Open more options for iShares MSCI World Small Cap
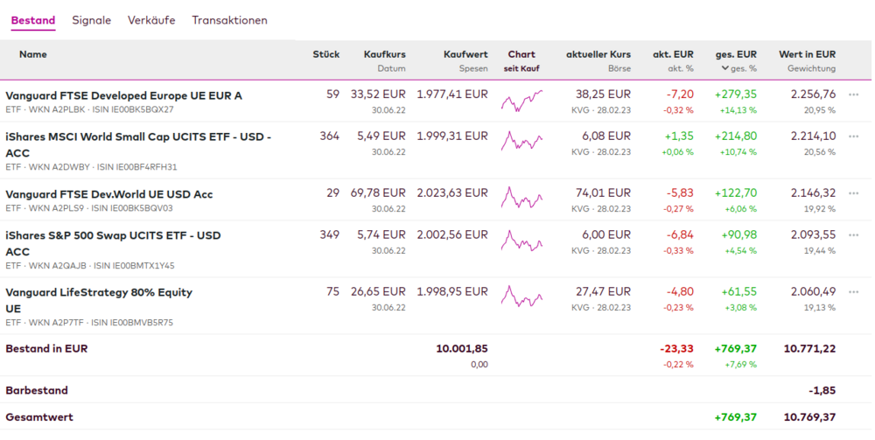 click(854, 136)
